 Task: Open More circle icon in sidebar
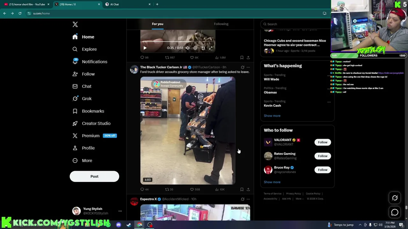[75, 161]
